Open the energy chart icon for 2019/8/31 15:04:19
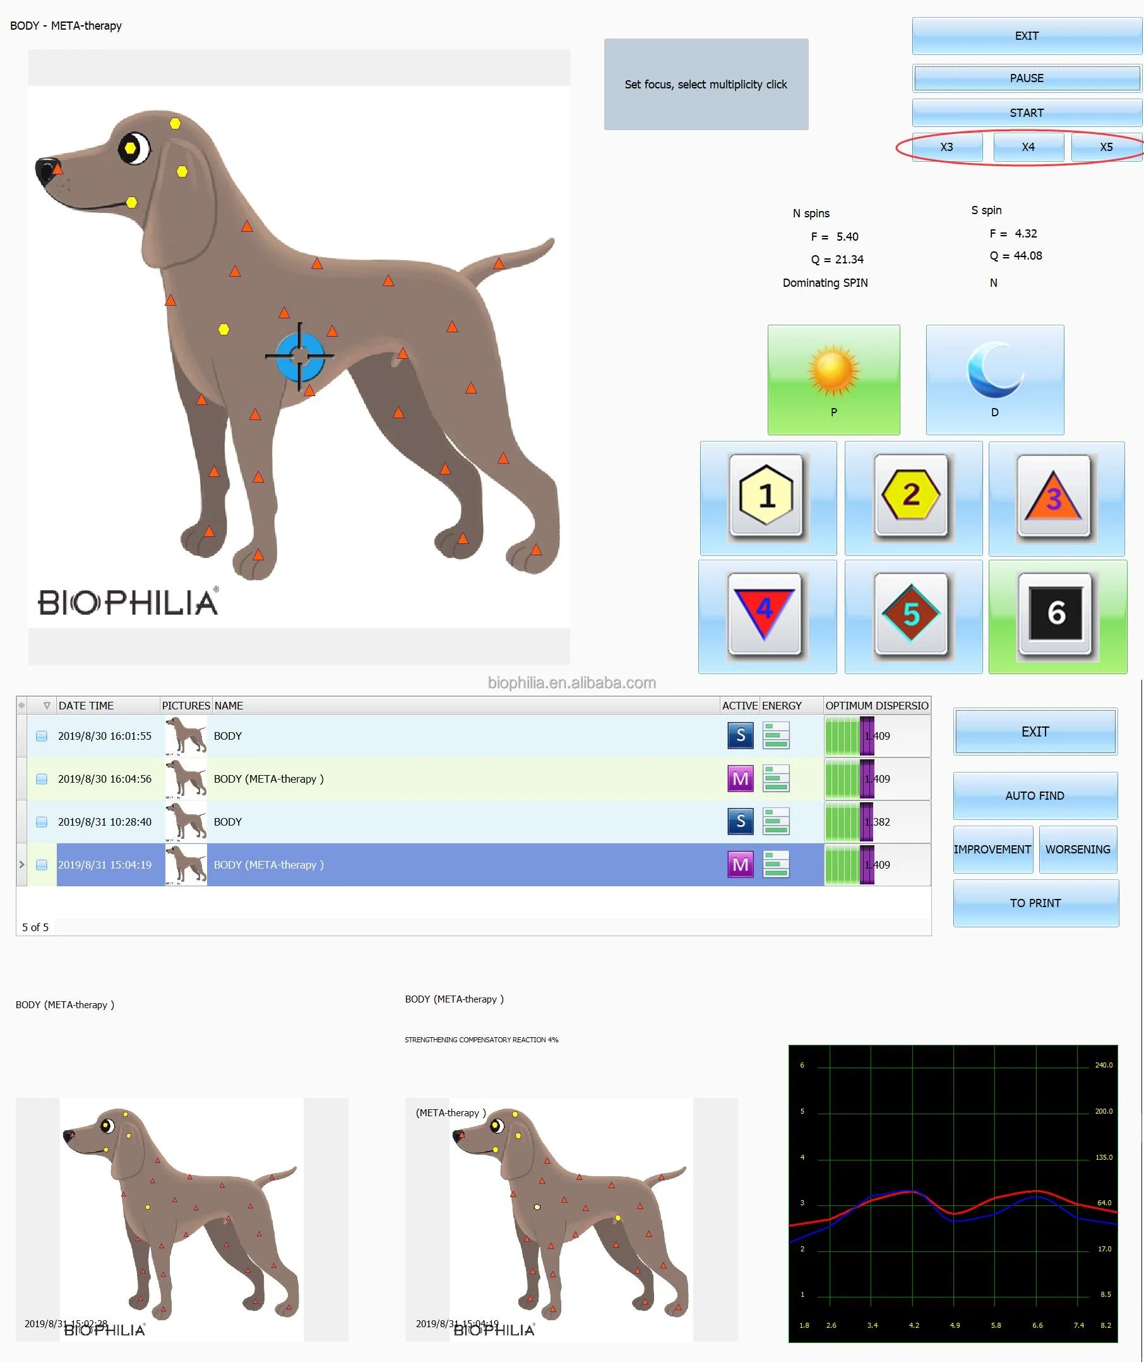This screenshot has height=1367, width=1144. (x=776, y=864)
